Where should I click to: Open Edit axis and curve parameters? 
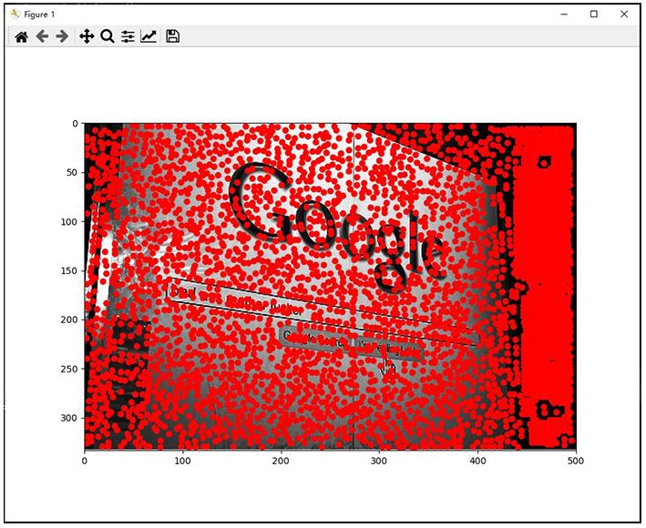(149, 36)
